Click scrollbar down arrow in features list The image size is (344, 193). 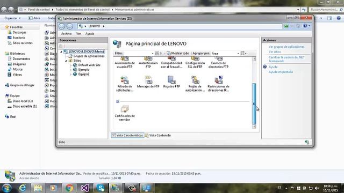click(254, 127)
